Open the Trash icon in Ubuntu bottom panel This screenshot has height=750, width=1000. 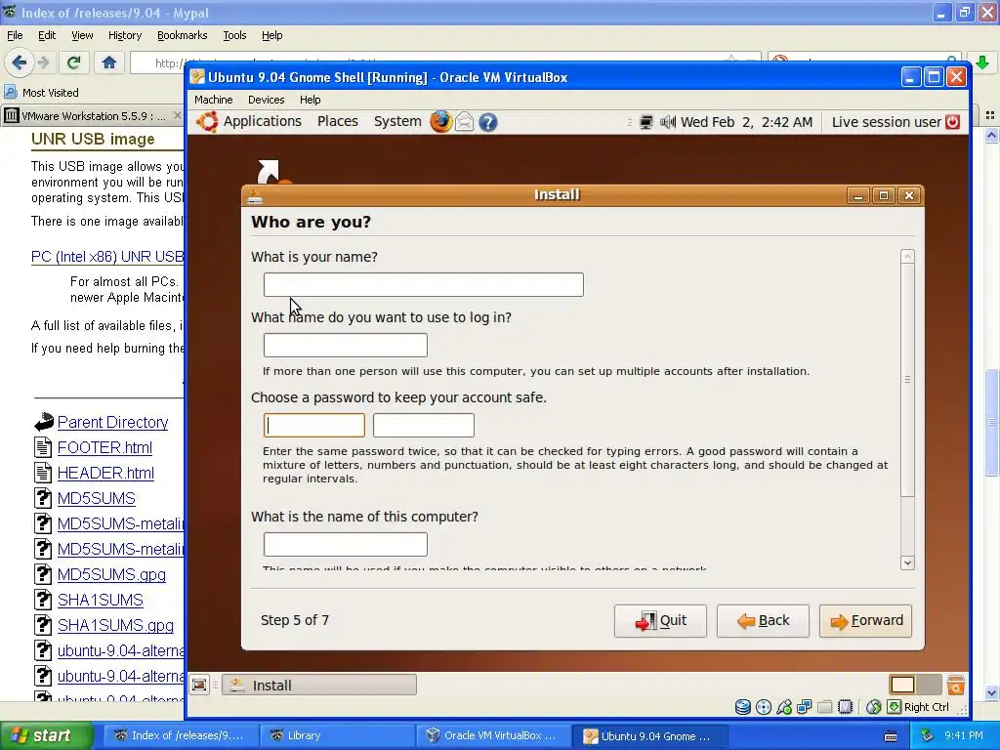(955, 685)
